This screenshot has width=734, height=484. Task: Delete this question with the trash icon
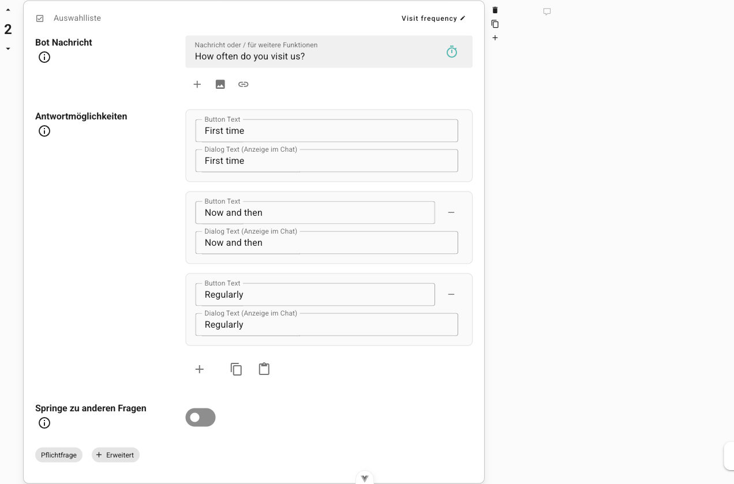tap(495, 10)
